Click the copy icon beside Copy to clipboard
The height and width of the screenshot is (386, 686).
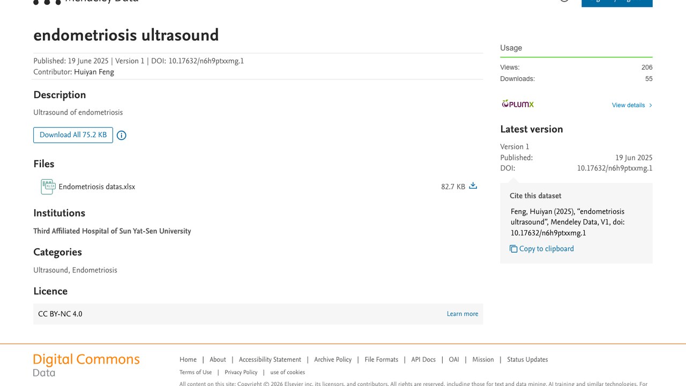(x=513, y=249)
